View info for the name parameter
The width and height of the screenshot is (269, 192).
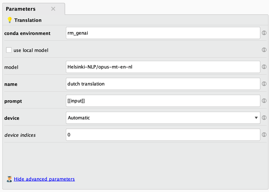click(264, 84)
